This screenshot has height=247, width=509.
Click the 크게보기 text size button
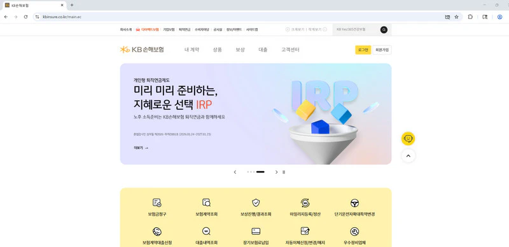tap(295, 29)
